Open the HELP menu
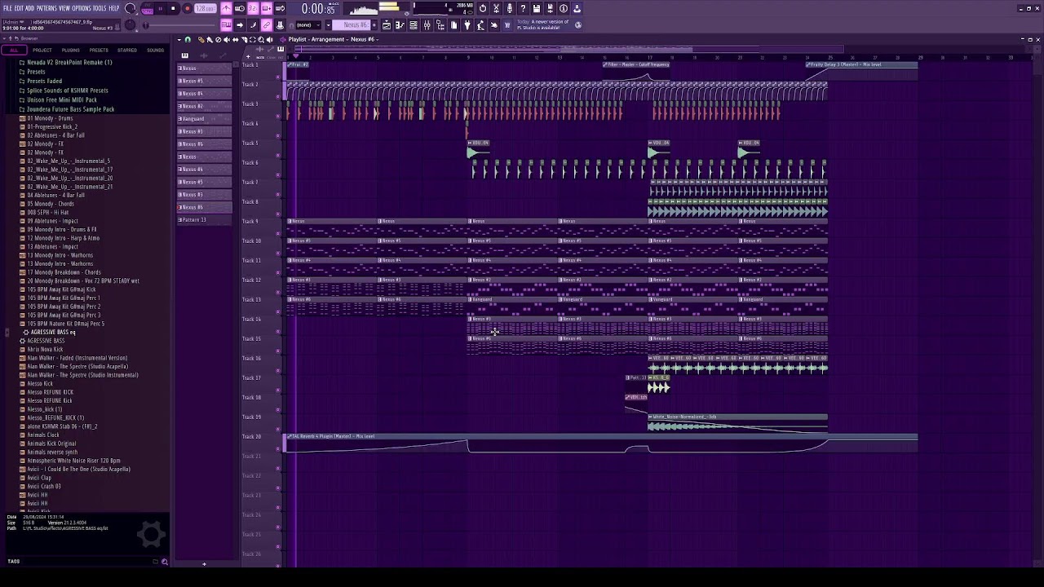The image size is (1044, 587). (x=113, y=8)
